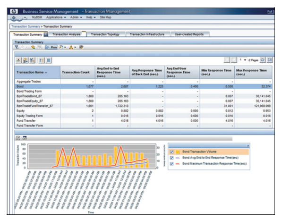The image size is (282, 219).
Task: Switch to the Transaction Analysis tab
Action: click(x=66, y=34)
